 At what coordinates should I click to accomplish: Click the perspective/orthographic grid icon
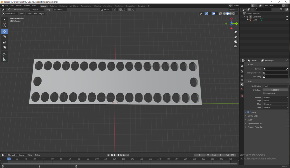tap(235, 46)
